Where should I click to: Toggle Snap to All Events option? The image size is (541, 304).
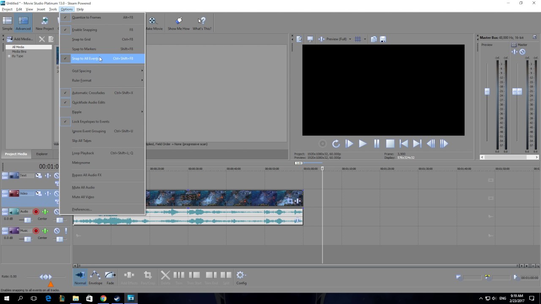click(x=102, y=59)
